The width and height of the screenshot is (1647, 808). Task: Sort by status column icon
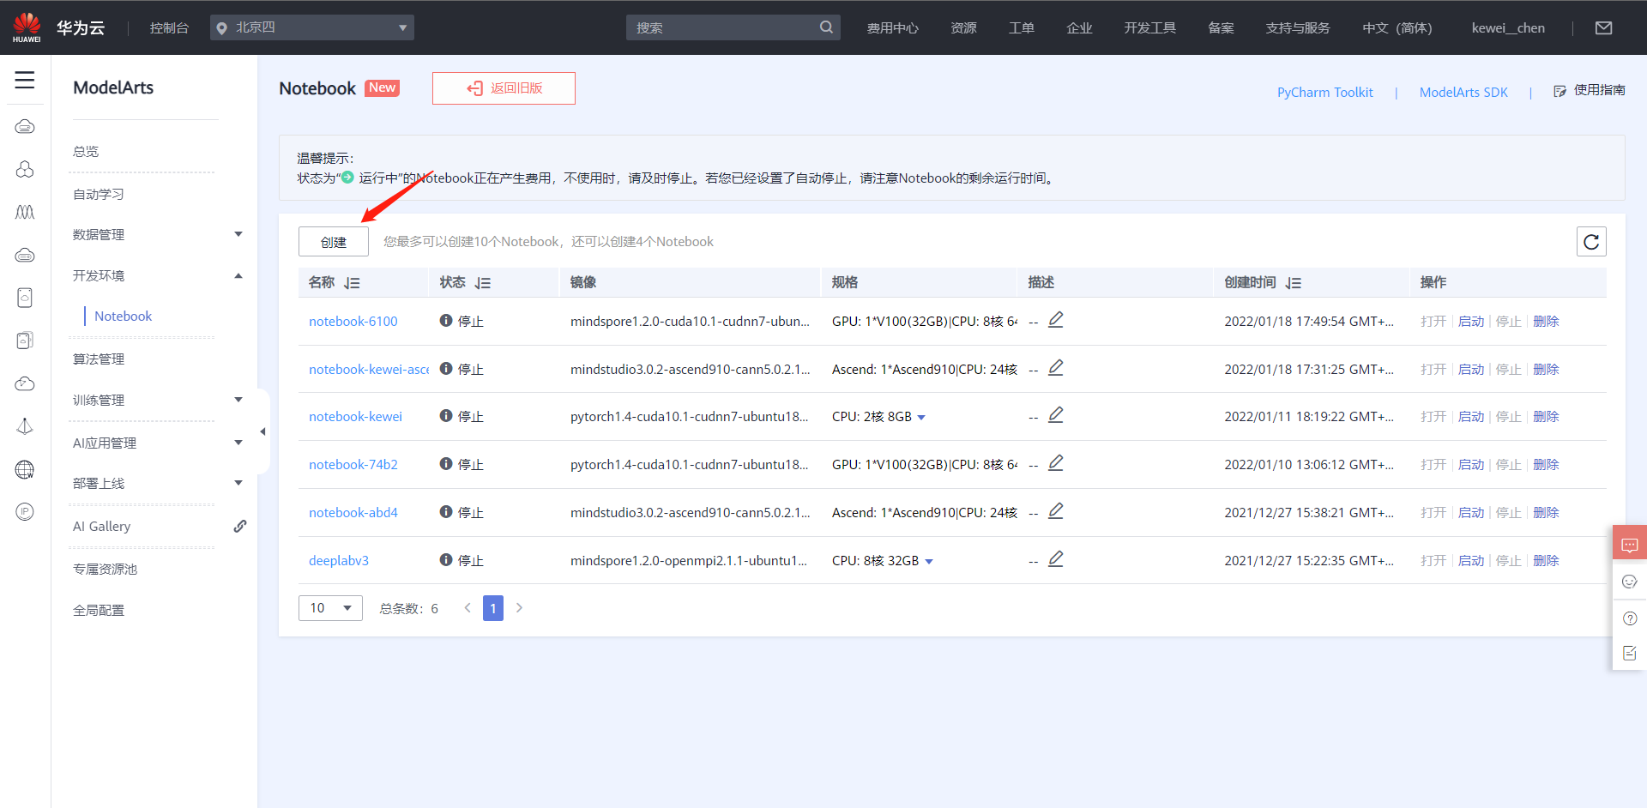tap(483, 283)
